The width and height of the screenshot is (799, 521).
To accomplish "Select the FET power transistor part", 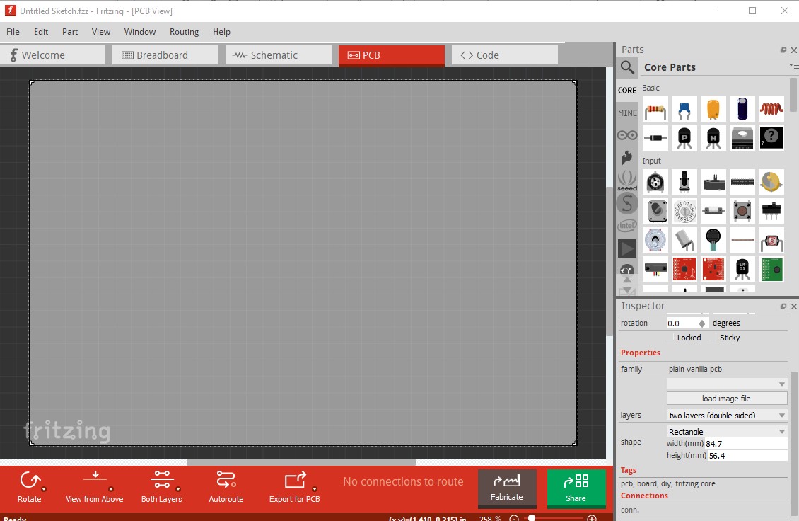I will point(742,138).
